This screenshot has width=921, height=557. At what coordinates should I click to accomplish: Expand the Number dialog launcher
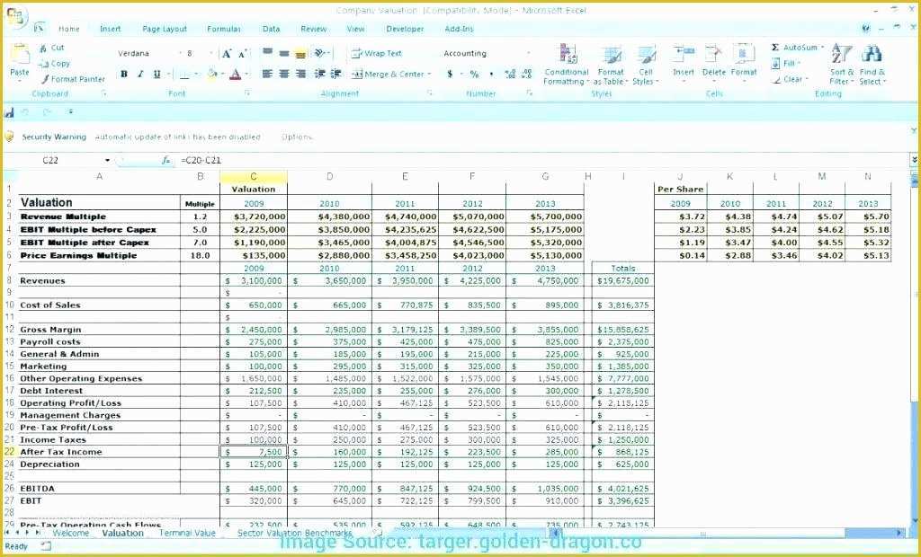coord(529,93)
